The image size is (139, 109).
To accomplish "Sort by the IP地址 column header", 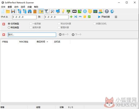I will [x=9, y=42].
